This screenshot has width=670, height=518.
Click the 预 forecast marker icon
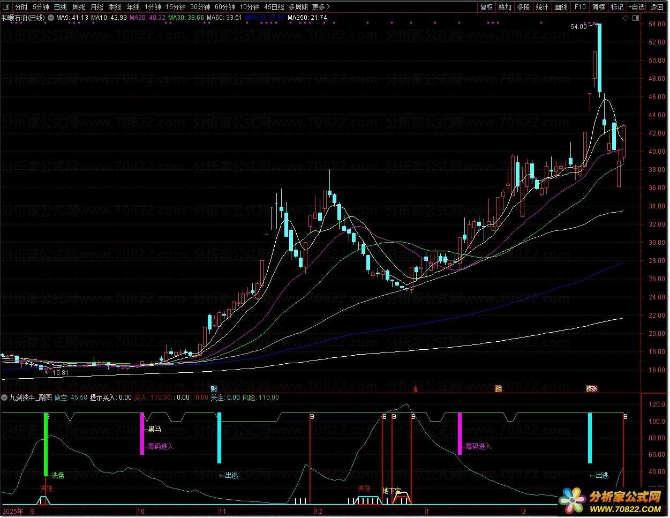[498, 389]
